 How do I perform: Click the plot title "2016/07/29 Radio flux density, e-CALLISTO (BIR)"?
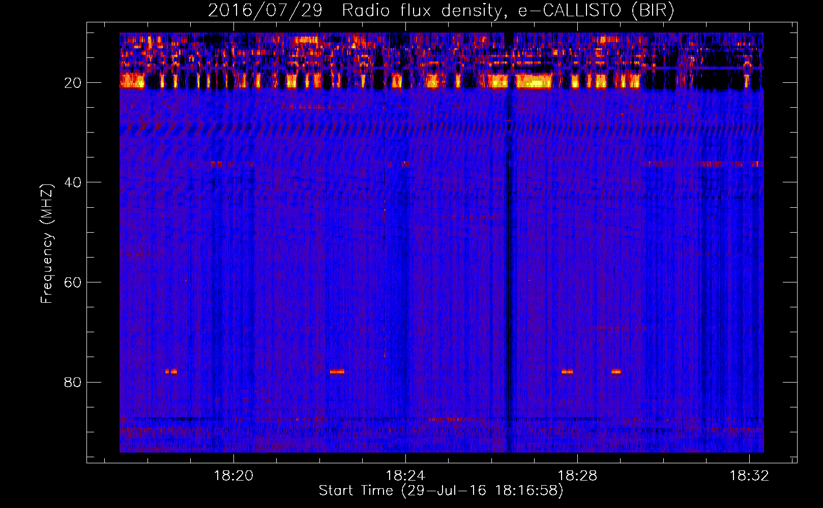pos(441,11)
